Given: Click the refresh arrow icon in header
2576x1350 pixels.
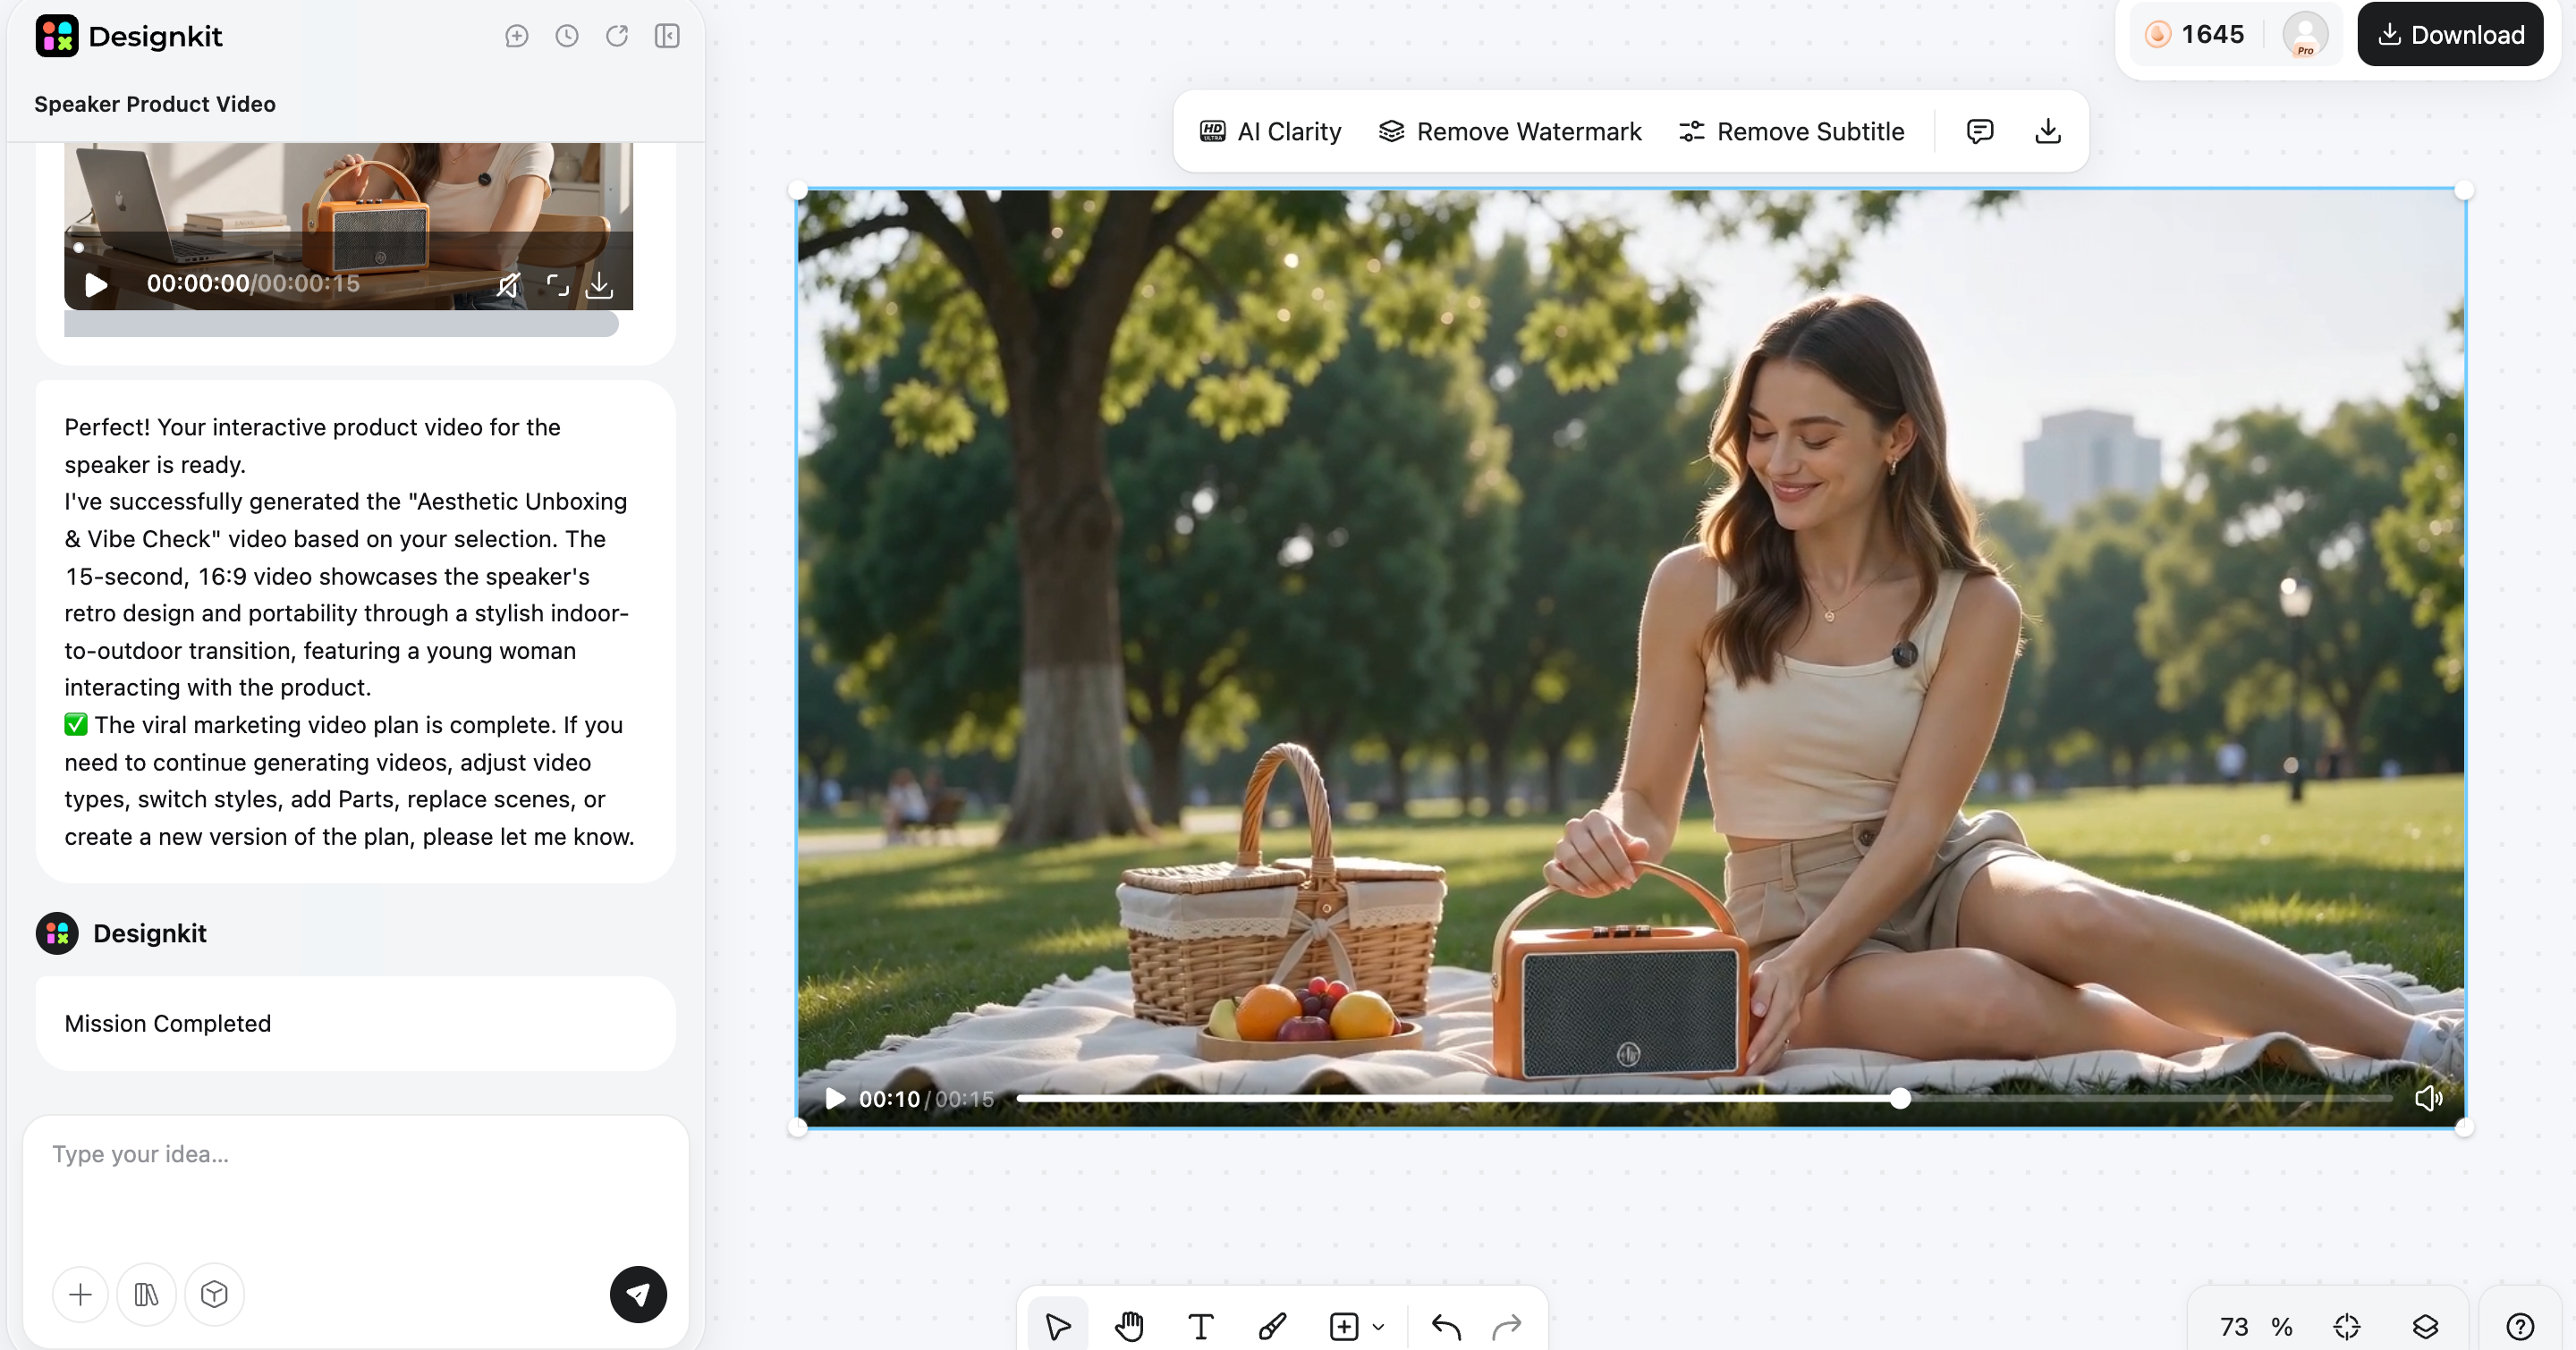Looking at the screenshot, I should [x=617, y=36].
